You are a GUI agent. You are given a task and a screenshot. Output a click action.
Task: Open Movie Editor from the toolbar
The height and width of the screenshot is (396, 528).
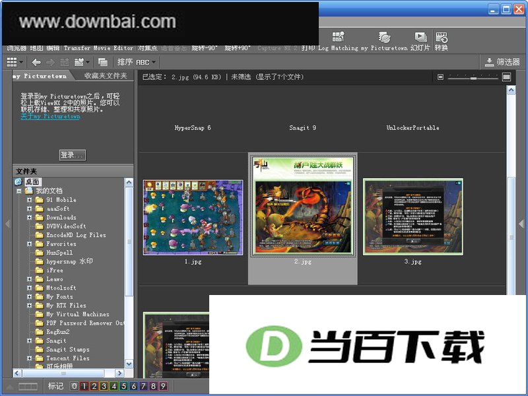(113, 48)
